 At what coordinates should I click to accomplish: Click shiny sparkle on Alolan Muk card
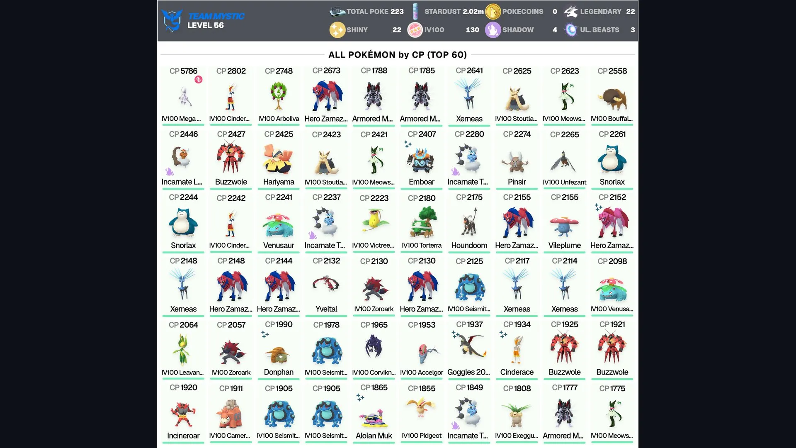360,397
